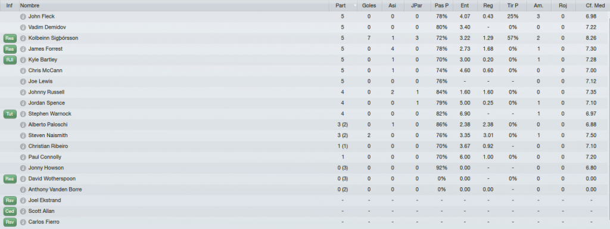Toggle the sort arrow on Part column
The height and width of the screenshot is (229, 610).
[x=355, y=6]
